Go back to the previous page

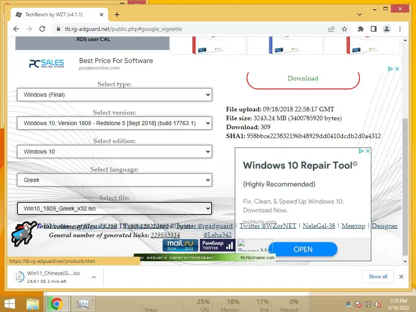pyautogui.click(x=16, y=29)
